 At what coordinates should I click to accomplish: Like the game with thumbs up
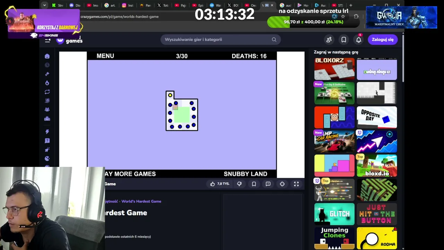[x=213, y=184]
